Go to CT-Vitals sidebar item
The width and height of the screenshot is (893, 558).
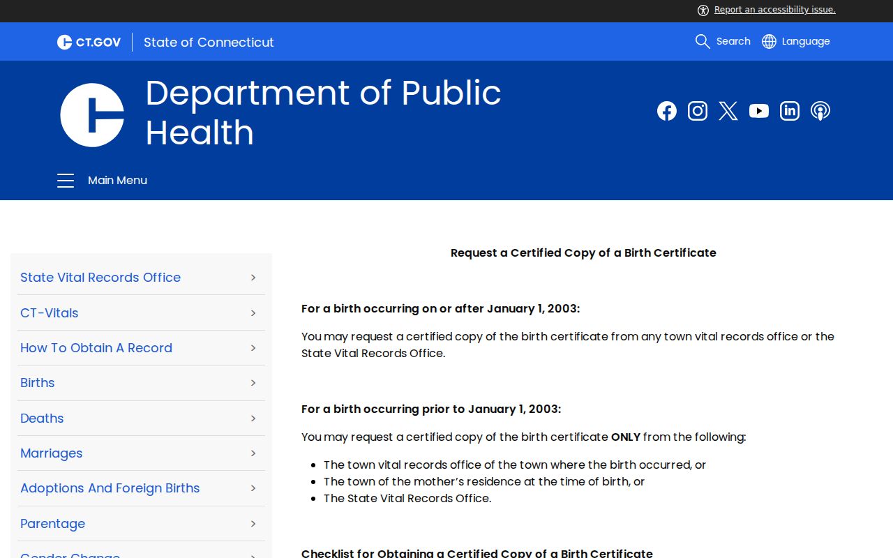pos(50,313)
